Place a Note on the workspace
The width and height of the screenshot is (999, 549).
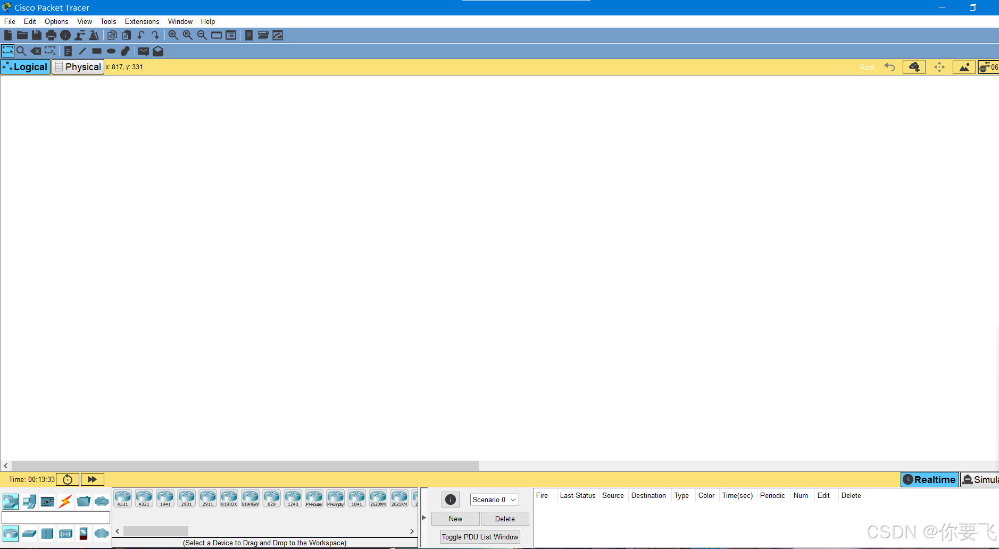(68, 51)
